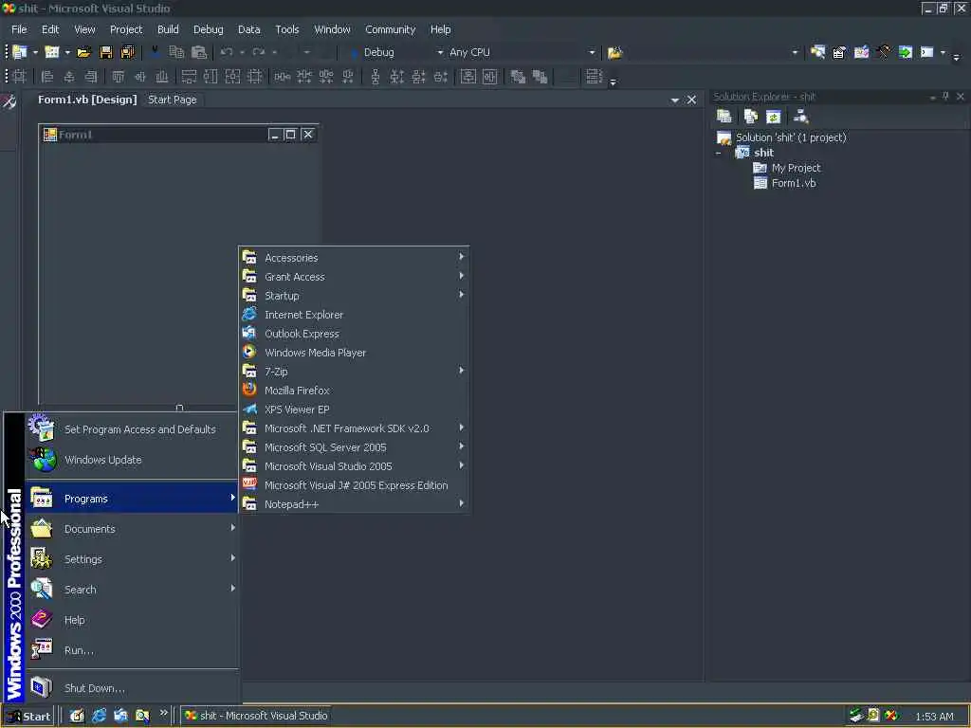Image resolution: width=971 pixels, height=728 pixels.
Task: Toggle Show All Files in Solution Explorer
Action: click(751, 117)
